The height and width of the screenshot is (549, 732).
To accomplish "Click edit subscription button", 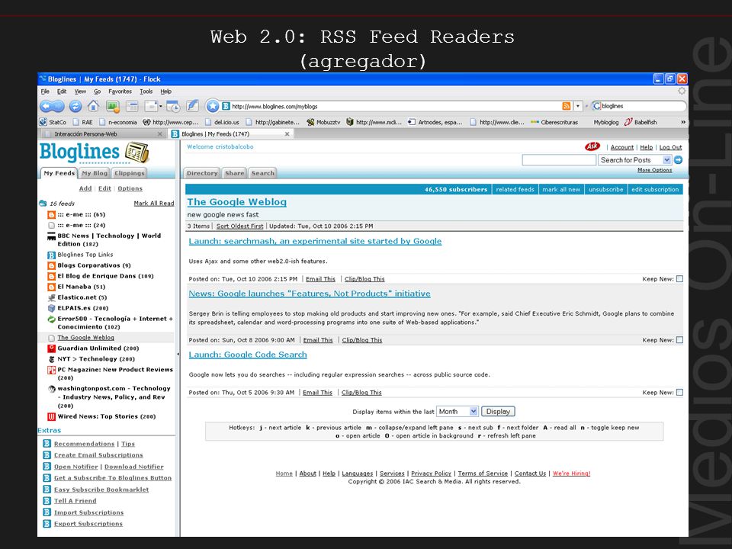I will [x=655, y=190].
